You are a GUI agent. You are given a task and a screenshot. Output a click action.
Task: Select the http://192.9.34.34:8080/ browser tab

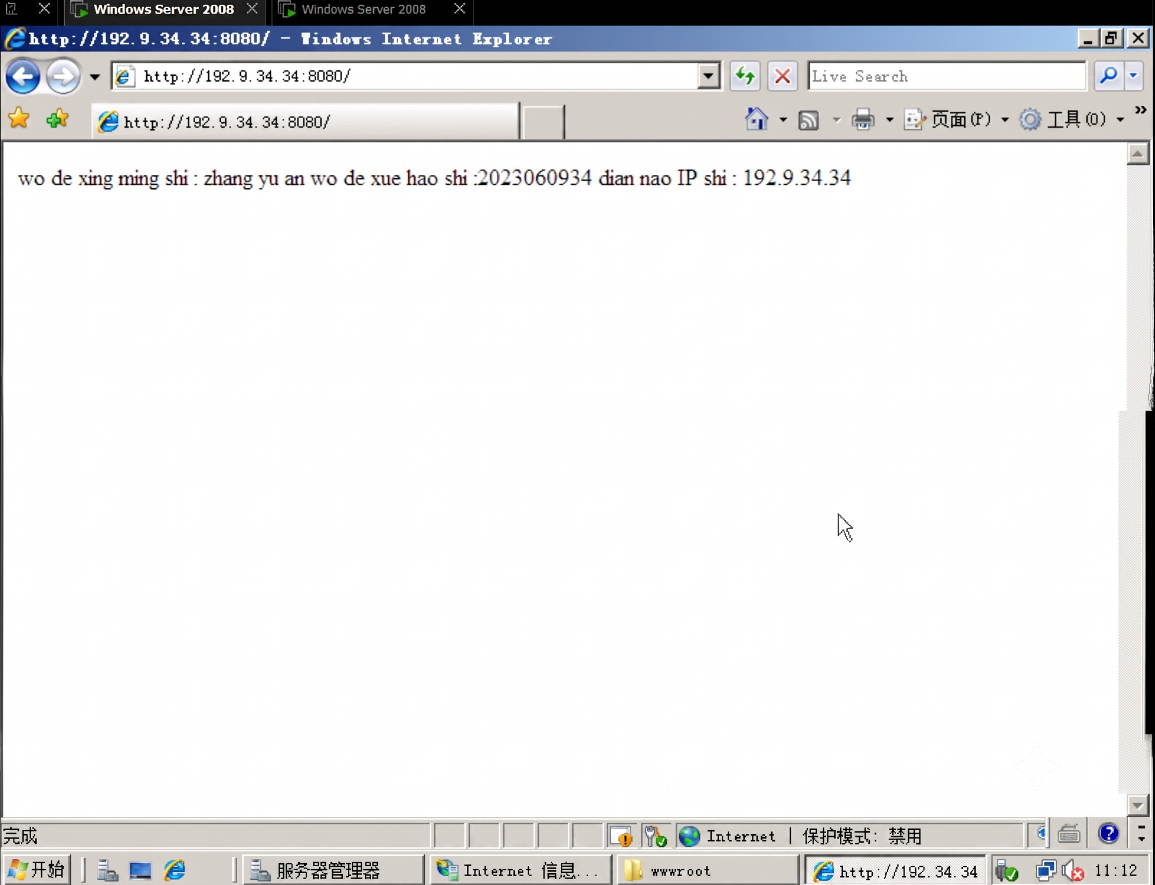coord(306,121)
